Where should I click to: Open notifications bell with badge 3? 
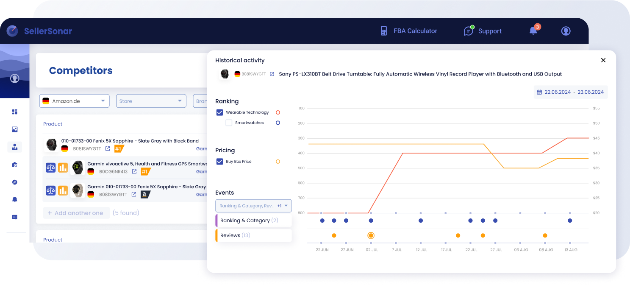point(534,30)
